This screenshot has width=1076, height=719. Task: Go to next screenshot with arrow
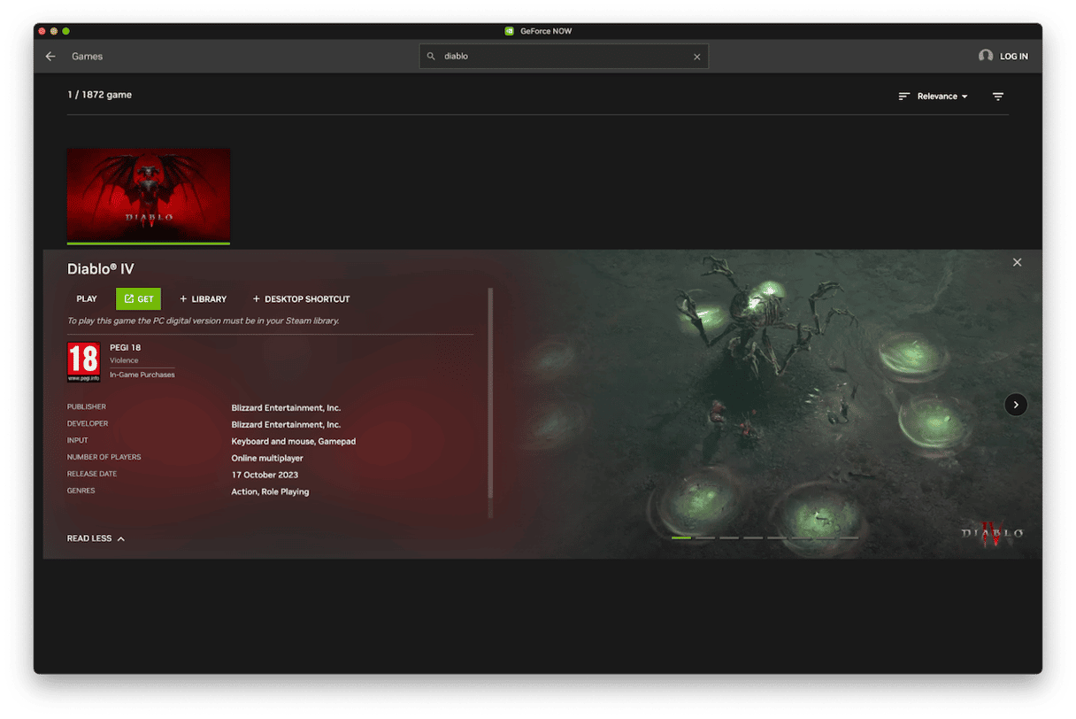1015,405
